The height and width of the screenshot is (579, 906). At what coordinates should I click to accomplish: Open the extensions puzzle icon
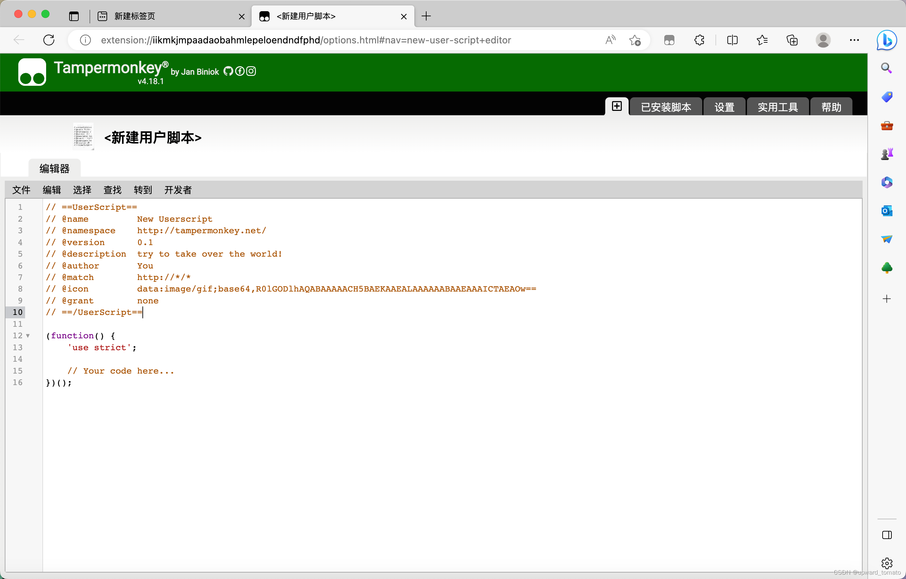click(x=700, y=40)
